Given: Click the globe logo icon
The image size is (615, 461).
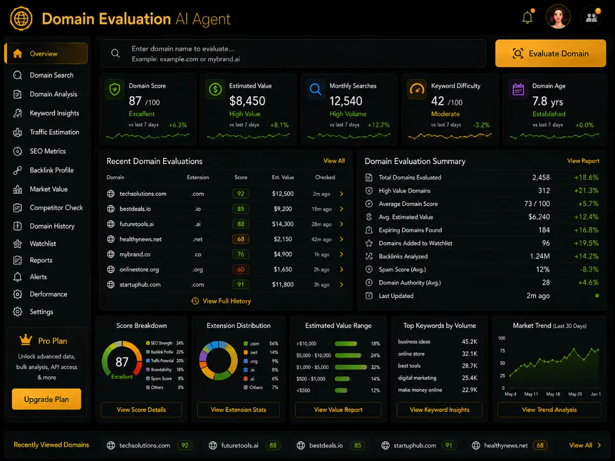Looking at the screenshot, I should 21,19.
